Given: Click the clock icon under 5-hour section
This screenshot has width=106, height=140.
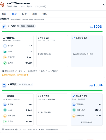Looking at the screenshot, I should 17,71.
